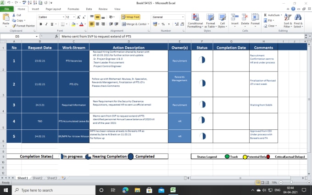Open Find & Select binoculars icon
The height and width of the screenshot is (195, 312).
point(298,17)
